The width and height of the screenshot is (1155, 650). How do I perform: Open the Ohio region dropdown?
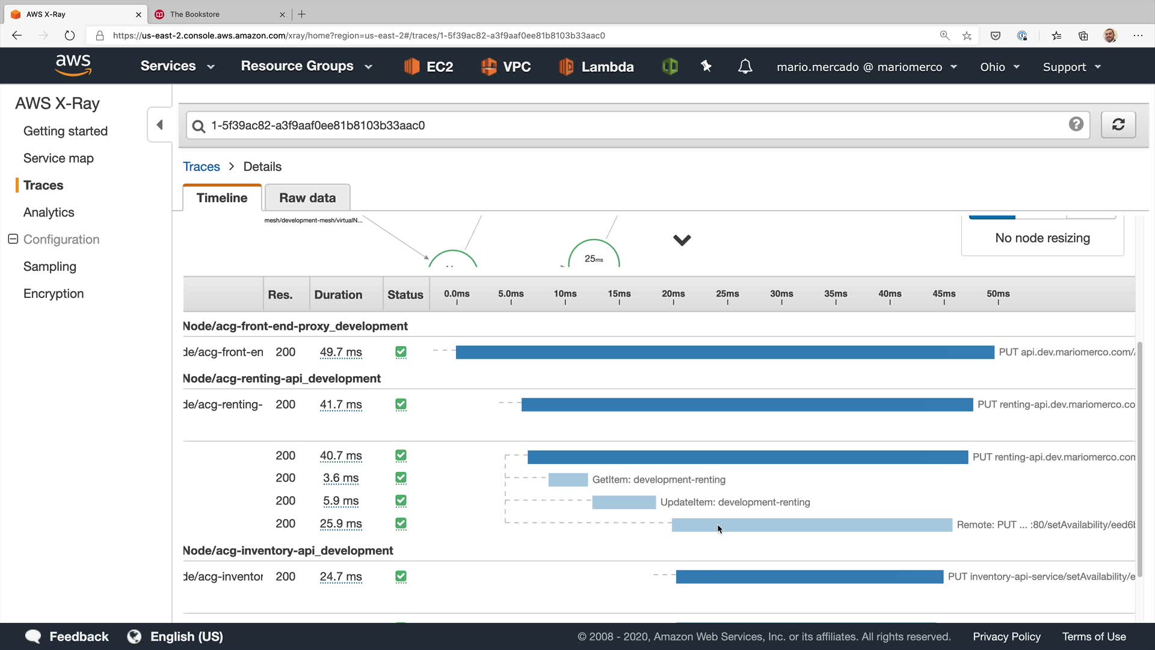pyautogui.click(x=999, y=67)
